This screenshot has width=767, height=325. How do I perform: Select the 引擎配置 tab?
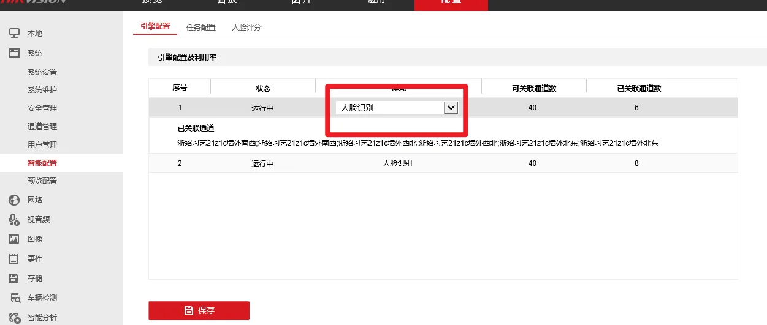pyautogui.click(x=155, y=27)
